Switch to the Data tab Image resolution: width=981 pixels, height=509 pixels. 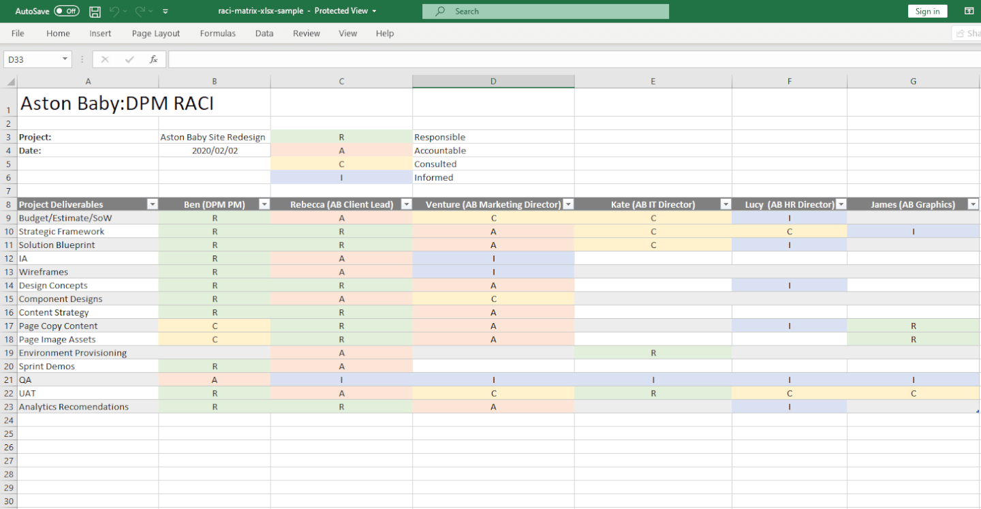[x=264, y=33]
